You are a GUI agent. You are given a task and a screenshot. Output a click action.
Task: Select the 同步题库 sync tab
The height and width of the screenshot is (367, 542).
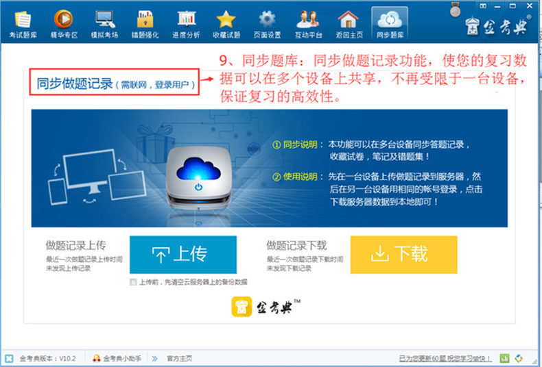pos(390,23)
